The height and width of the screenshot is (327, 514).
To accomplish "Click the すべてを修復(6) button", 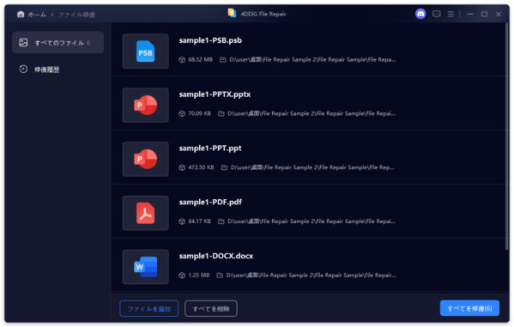I will (469, 308).
